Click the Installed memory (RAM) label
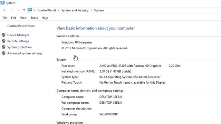 pos(78,71)
